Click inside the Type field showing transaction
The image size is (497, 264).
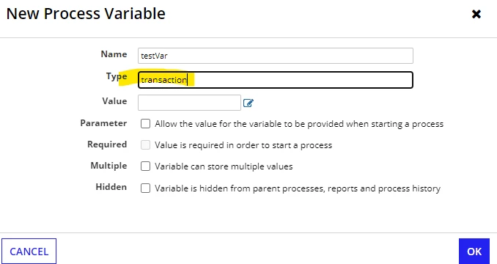pyautogui.click(x=276, y=80)
